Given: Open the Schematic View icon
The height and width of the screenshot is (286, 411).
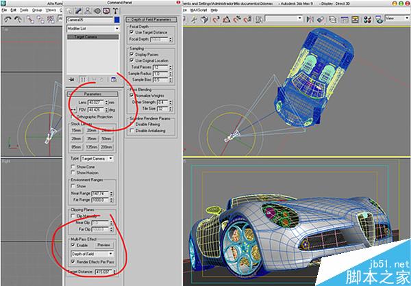Looking at the screenshot, I should pos(355,20).
